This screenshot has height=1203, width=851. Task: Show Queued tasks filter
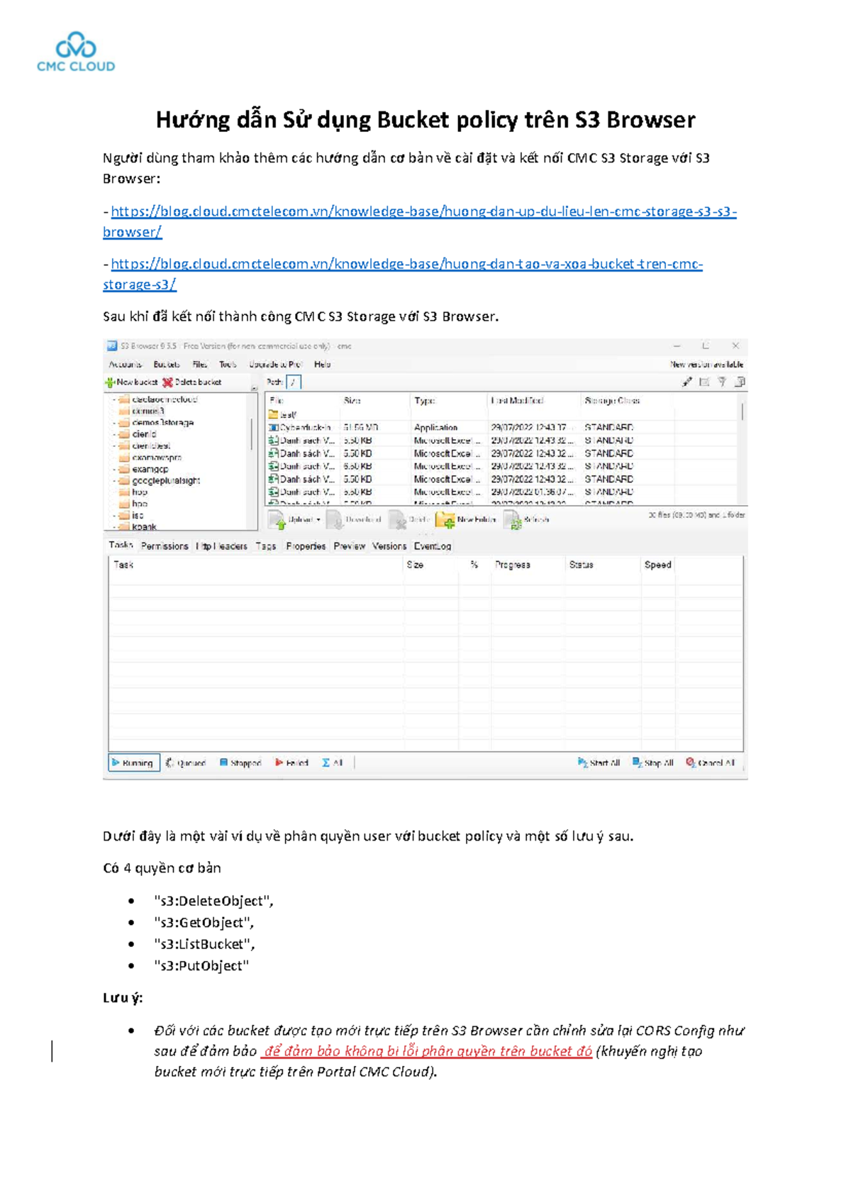tap(186, 763)
